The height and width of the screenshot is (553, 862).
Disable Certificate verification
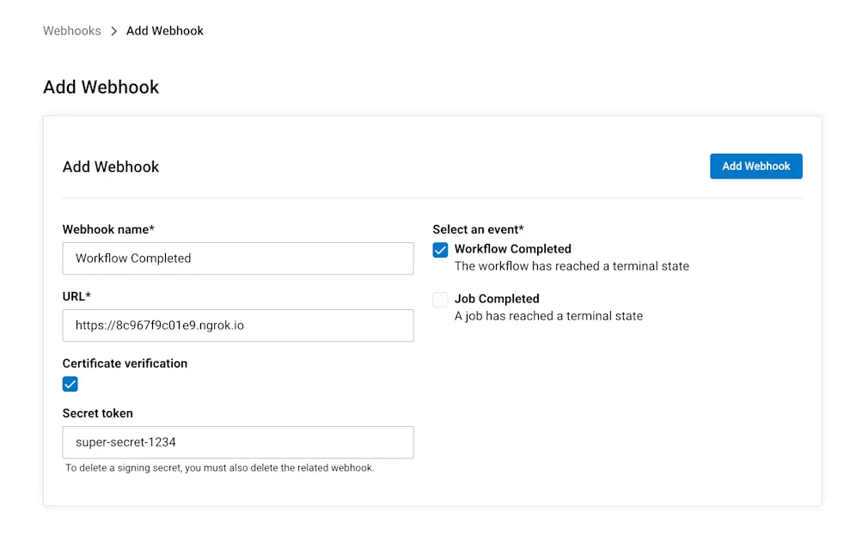click(x=70, y=384)
